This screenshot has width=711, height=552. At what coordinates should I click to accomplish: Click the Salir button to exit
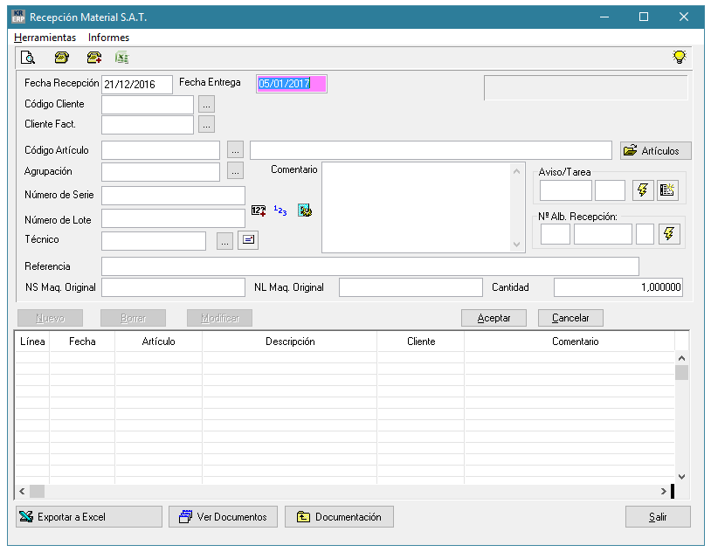(658, 516)
